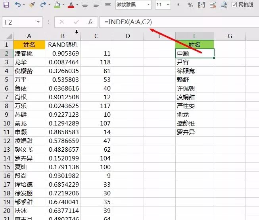Redo the last undone action

(x=43, y=4)
